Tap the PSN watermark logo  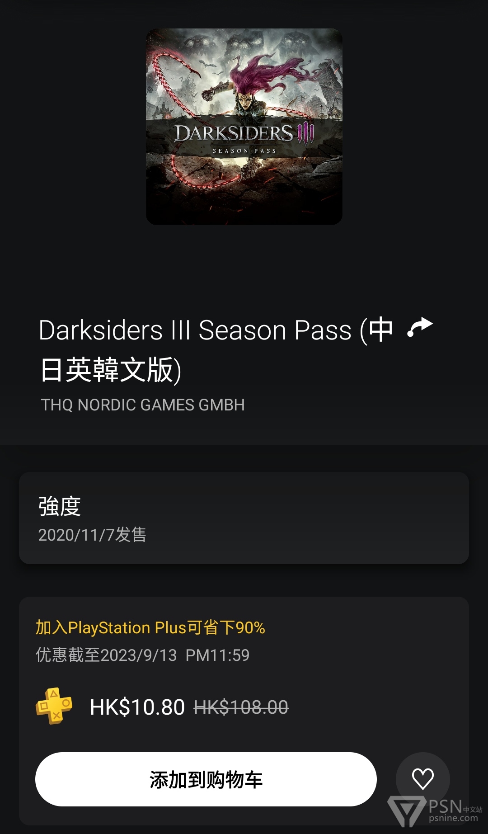point(435,811)
